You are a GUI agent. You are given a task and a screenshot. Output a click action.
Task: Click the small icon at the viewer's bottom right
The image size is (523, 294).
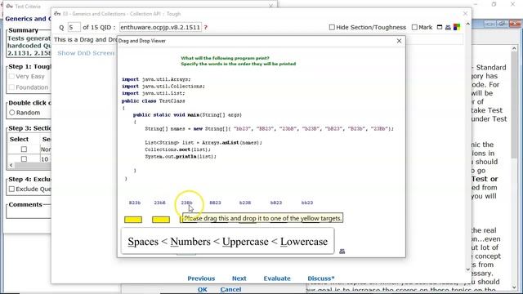point(342,252)
